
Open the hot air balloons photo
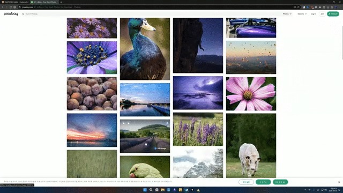[x=251, y=57]
